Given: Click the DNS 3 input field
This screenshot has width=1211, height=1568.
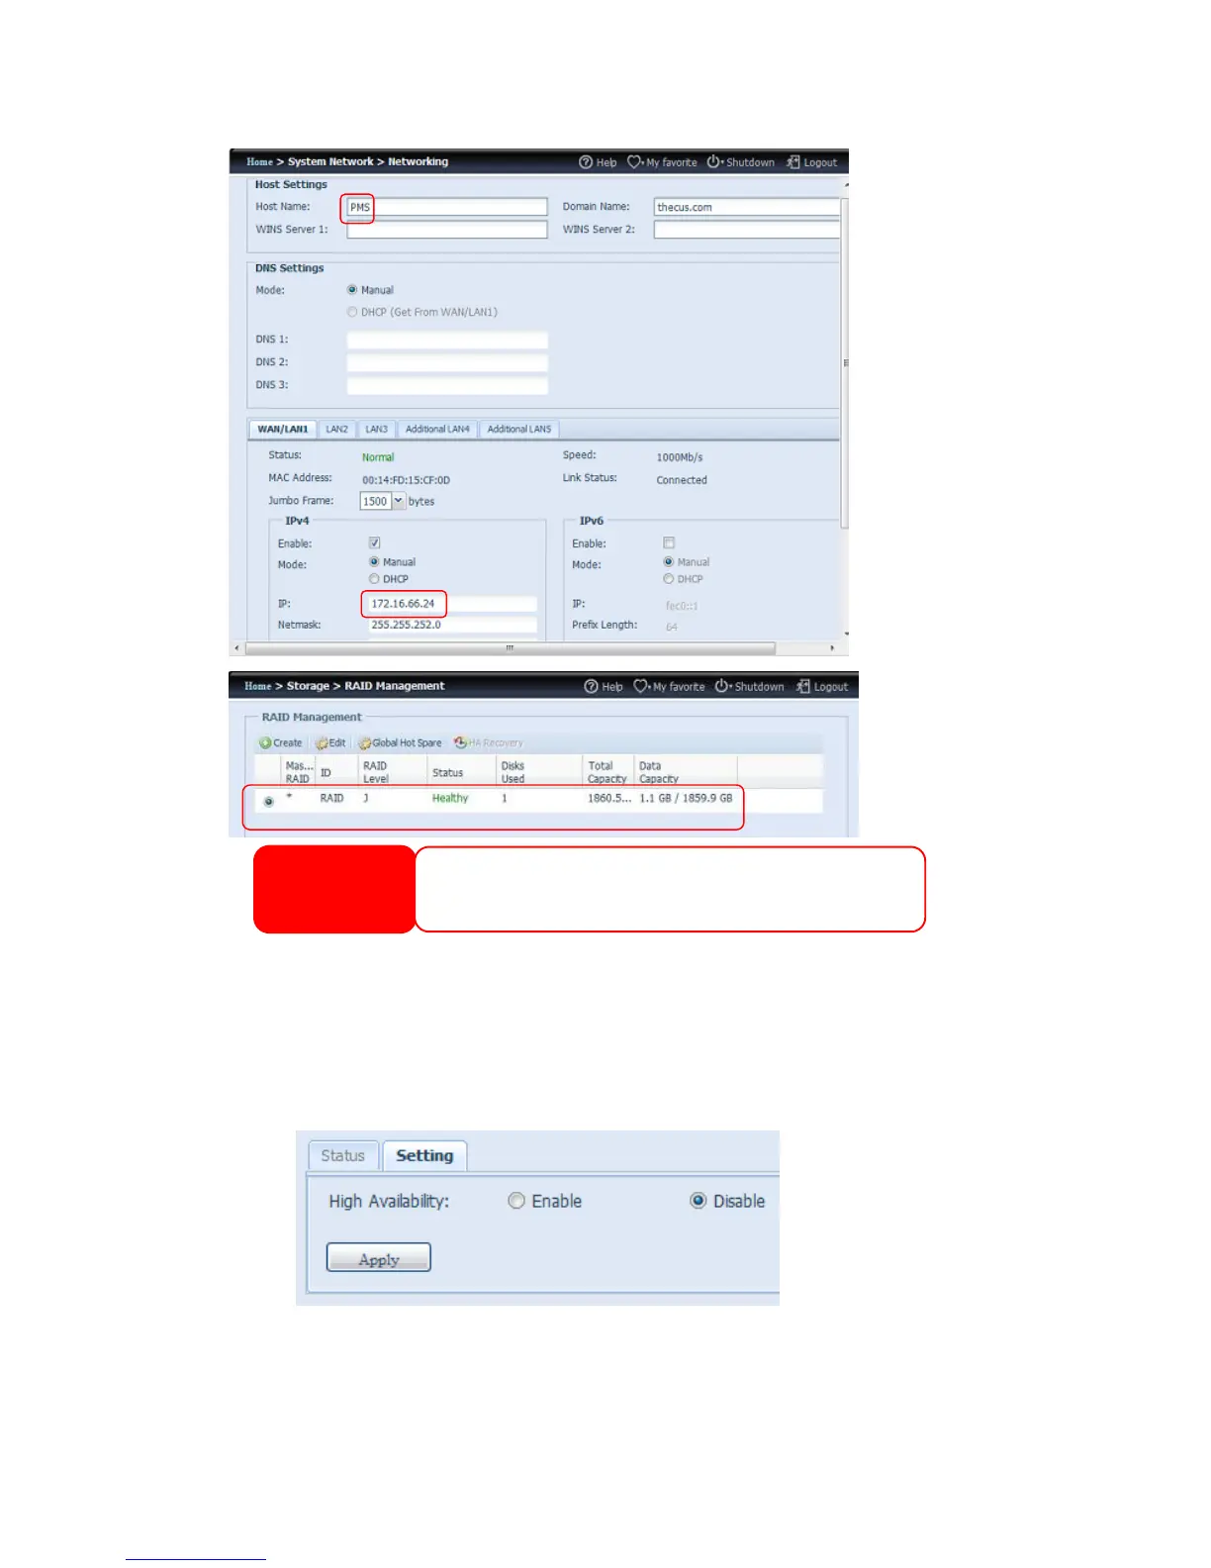Looking at the screenshot, I should (x=447, y=385).
